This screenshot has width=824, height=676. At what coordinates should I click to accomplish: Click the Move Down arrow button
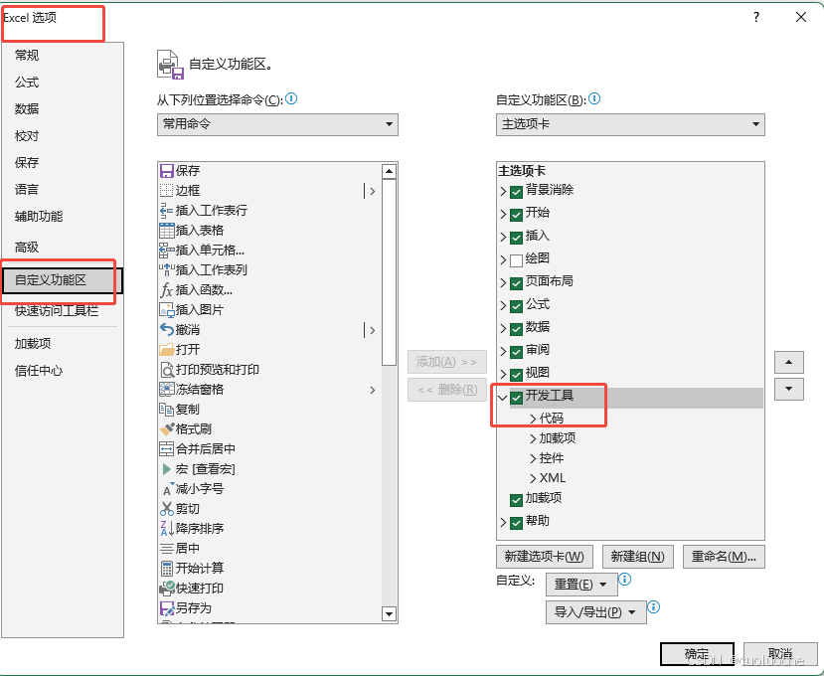click(789, 389)
